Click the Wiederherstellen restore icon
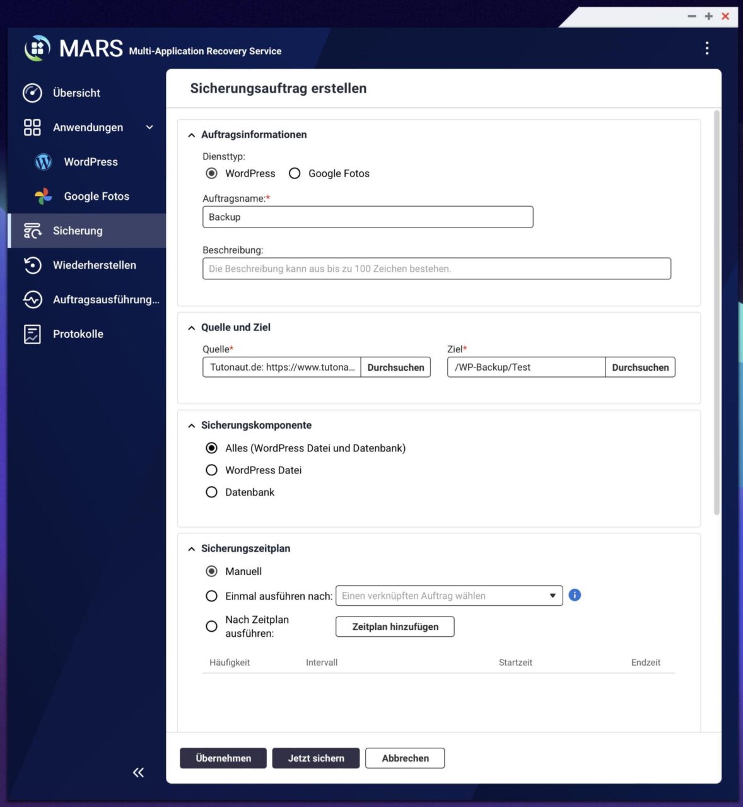 click(x=32, y=265)
